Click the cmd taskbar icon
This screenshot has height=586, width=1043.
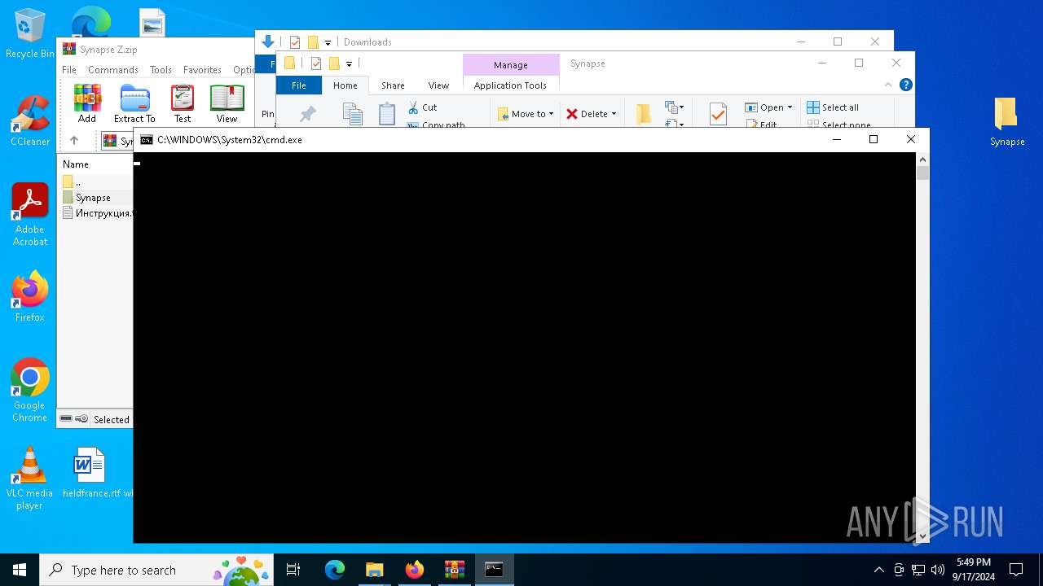click(494, 570)
